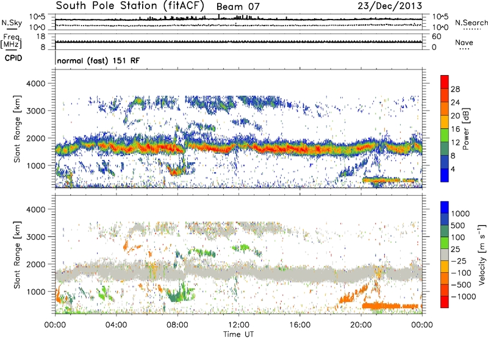Click the '16:00' time tick label
Image resolution: width=488 pixels, height=338 pixels.
(x=300, y=325)
